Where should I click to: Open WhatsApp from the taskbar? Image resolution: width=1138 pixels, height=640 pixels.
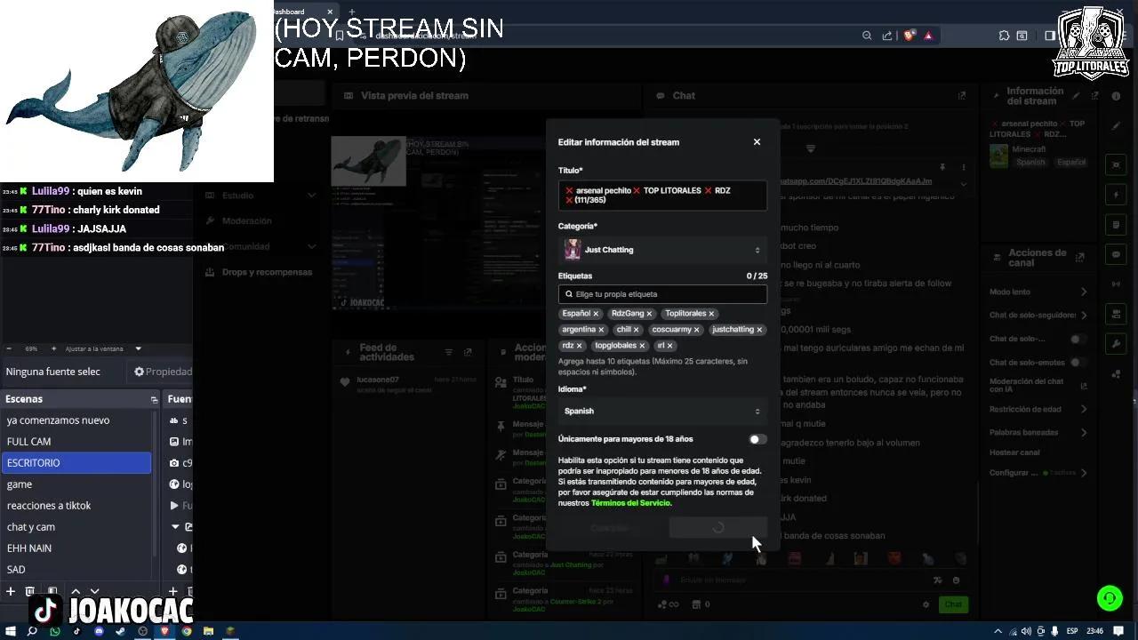(x=55, y=631)
